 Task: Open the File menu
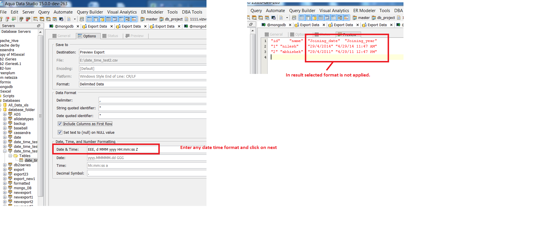pyautogui.click(x=3, y=12)
